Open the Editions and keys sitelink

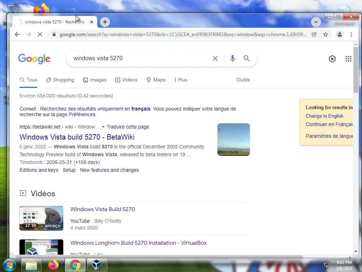39,170
